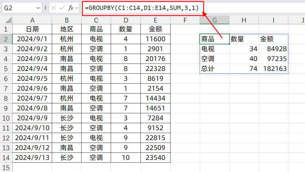
Task: Select row 10 header
Action: pos(6,118)
